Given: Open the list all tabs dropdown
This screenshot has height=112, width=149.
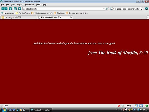Looking at the screenshot, I should (148, 17).
